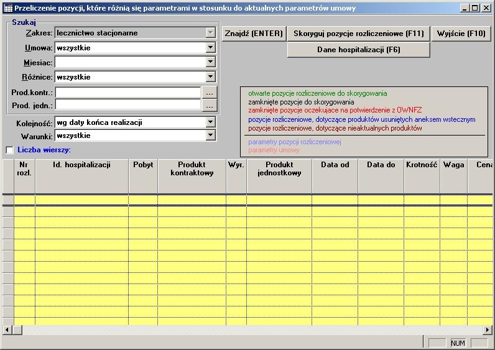Enable the Liczba wierszy checkbox
Image resolution: width=495 pixels, height=350 pixels.
tap(10, 150)
